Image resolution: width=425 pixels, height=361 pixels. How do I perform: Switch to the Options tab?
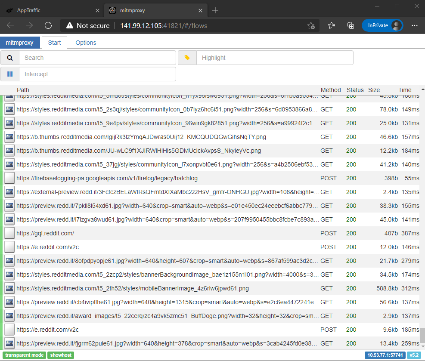click(x=85, y=43)
